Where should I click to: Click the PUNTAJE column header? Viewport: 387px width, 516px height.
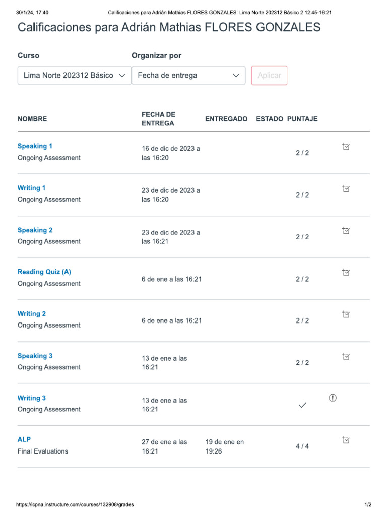point(302,119)
